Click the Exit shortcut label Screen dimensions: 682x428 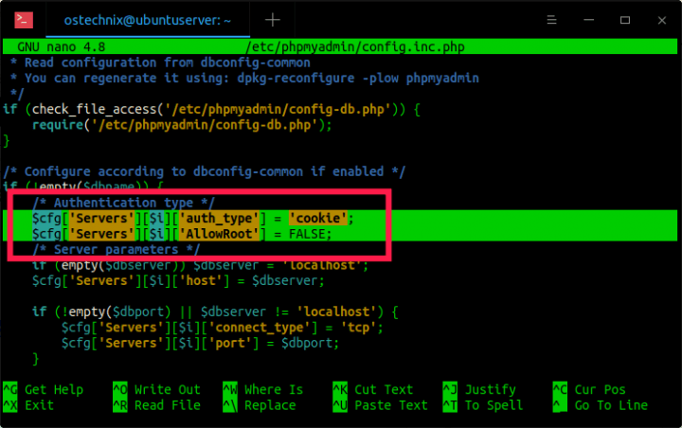click(x=40, y=405)
